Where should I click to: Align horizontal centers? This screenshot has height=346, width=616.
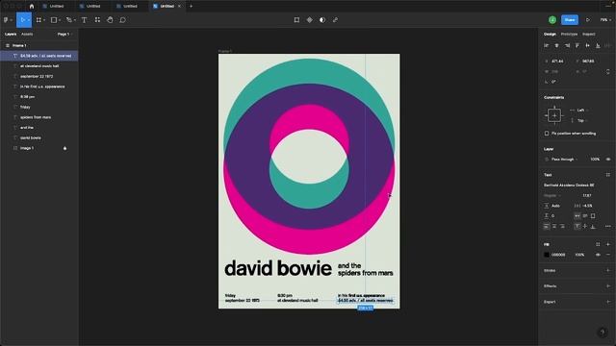pyautogui.click(x=556, y=45)
